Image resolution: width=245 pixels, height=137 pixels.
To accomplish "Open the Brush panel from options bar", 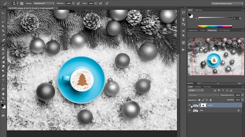I will coord(22,3).
